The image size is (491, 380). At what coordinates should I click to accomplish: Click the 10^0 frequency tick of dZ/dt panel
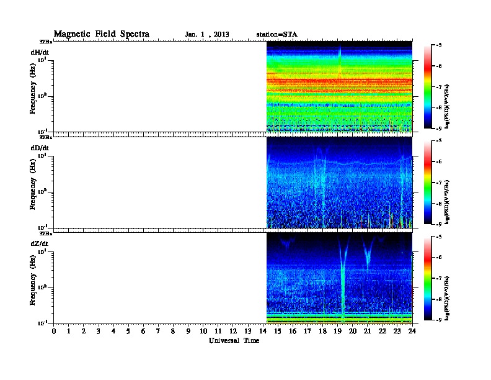point(43,287)
